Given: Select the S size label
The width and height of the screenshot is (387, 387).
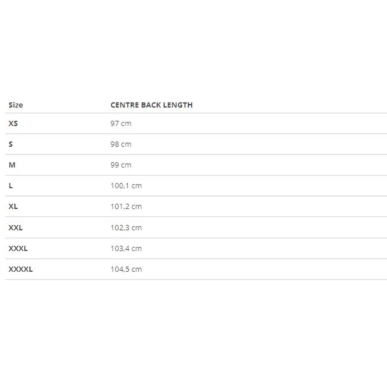Looking at the screenshot, I should (10, 144).
